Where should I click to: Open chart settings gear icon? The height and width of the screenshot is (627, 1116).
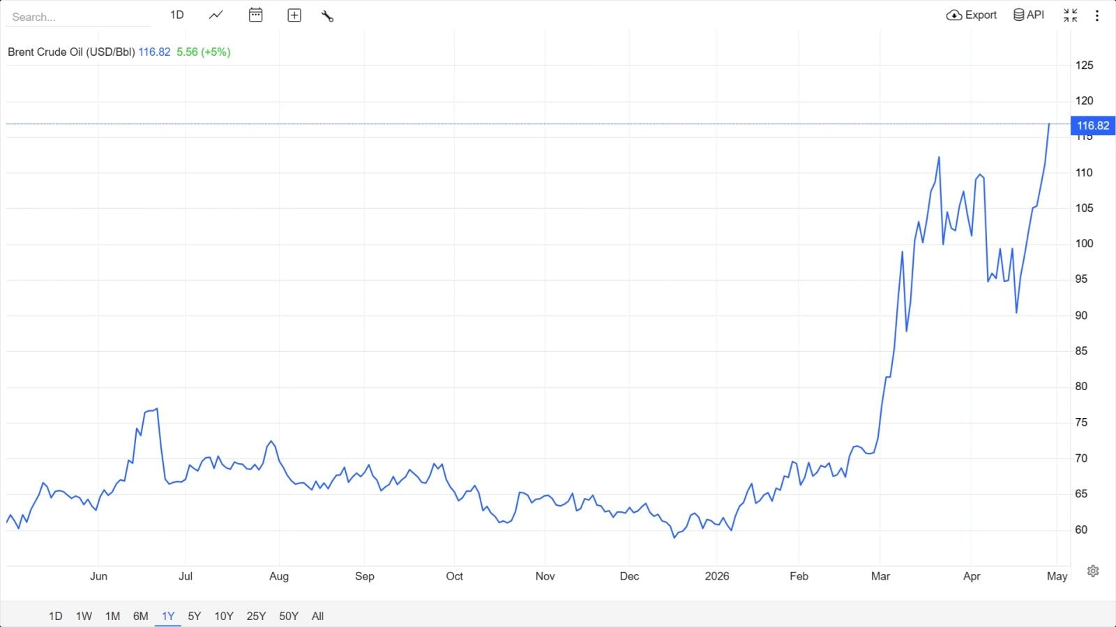[1093, 571]
